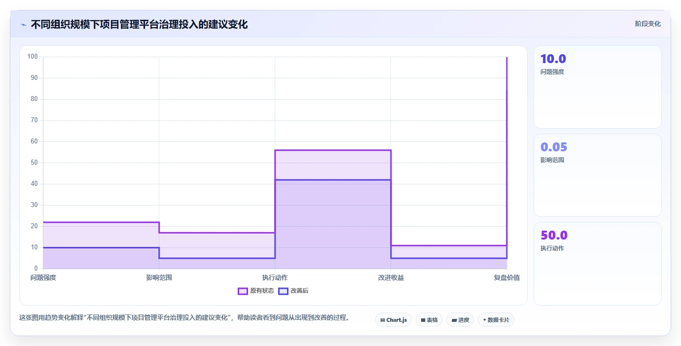Toggle the 改善后 legend entry
Image resolution: width=681 pixels, height=346 pixels.
click(293, 291)
